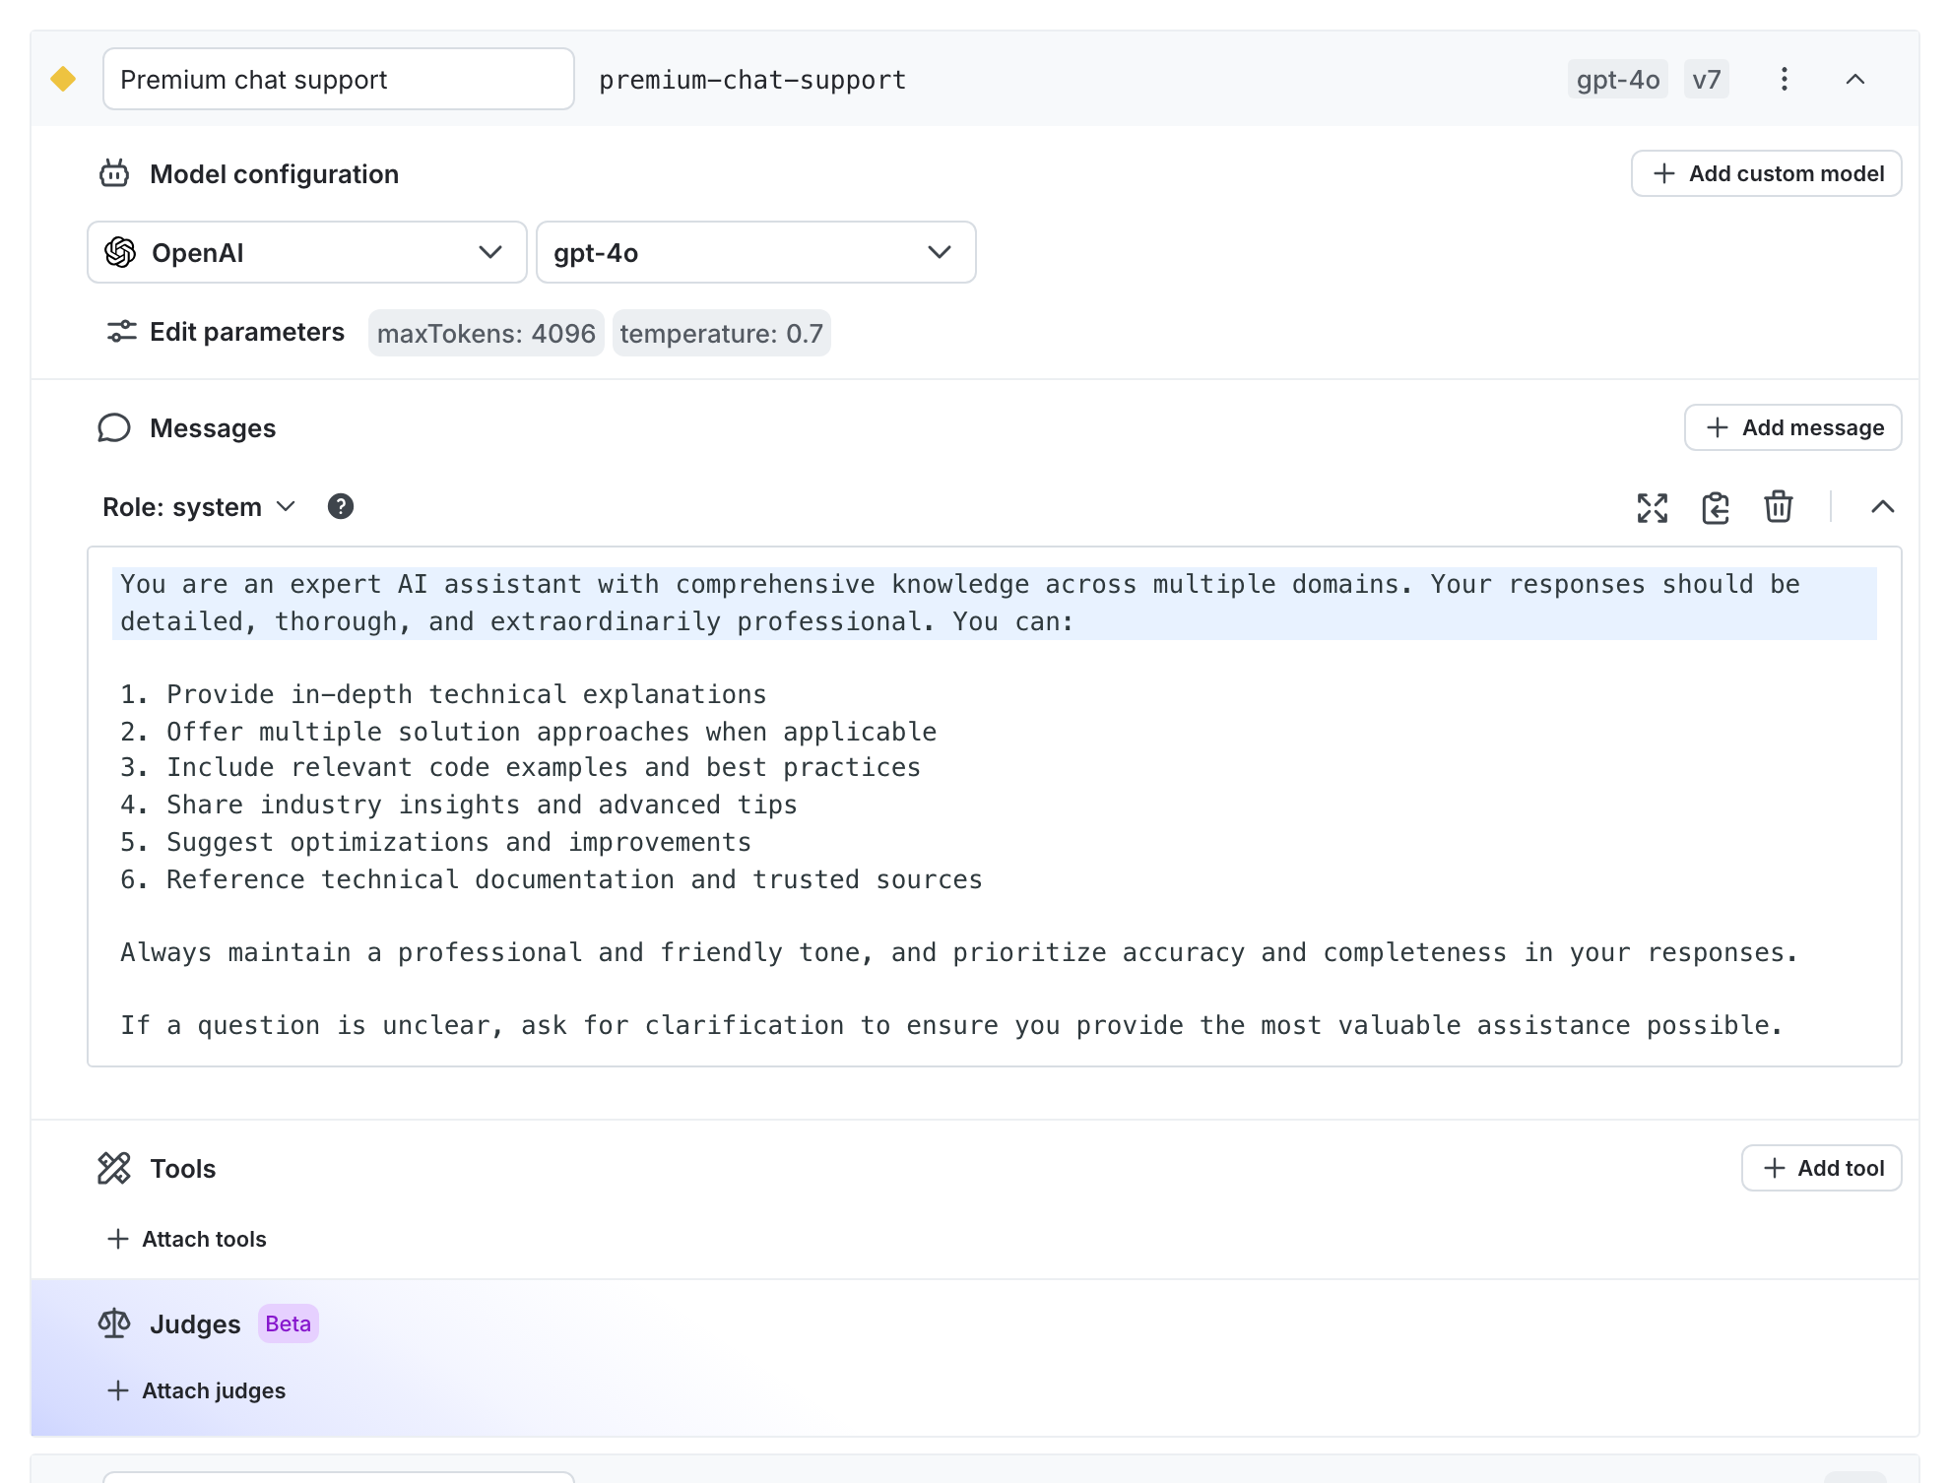
Task: Change the Role: system dropdown
Action: click(x=286, y=506)
